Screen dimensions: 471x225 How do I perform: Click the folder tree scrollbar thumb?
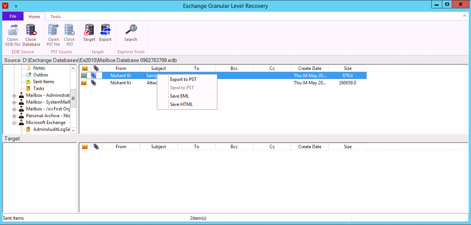(x=73, y=98)
